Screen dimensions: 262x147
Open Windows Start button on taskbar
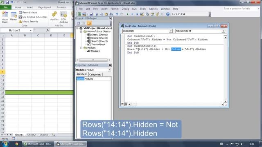coord(5,144)
